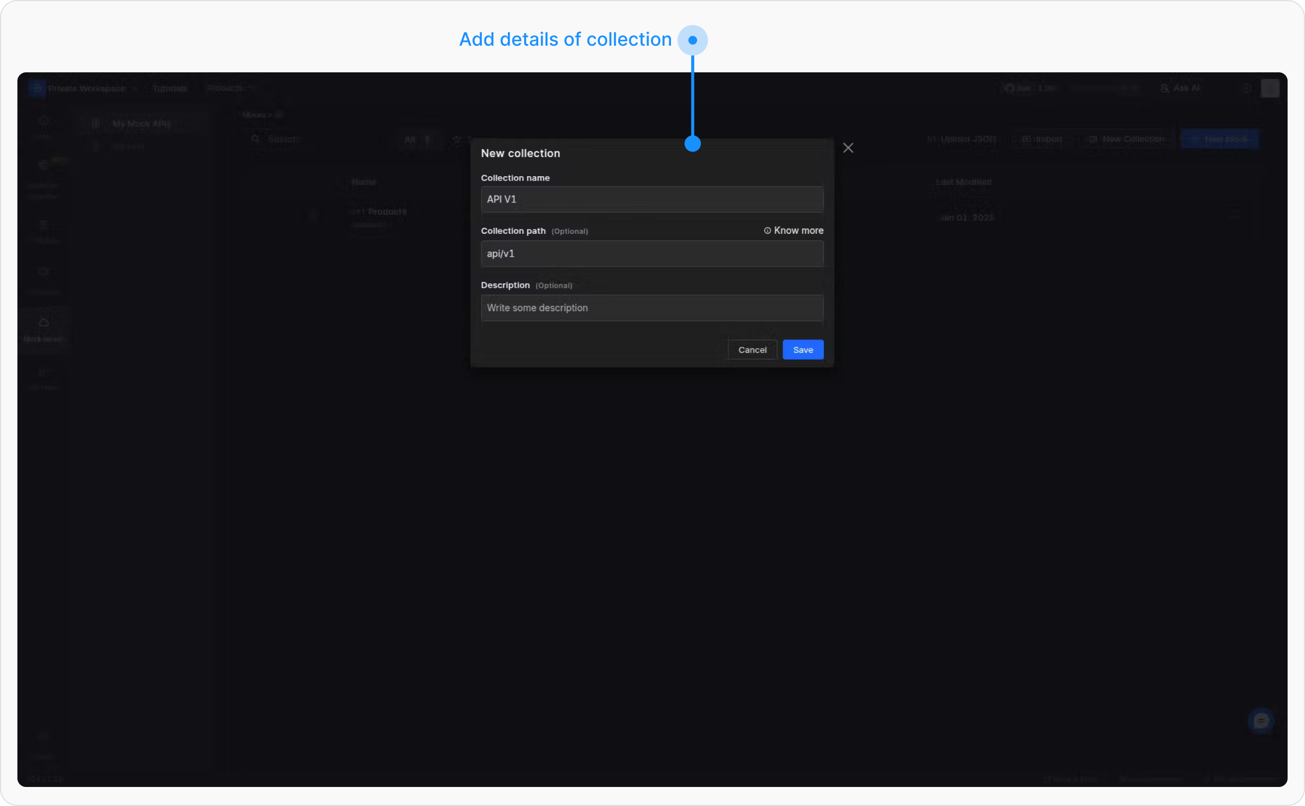Click the Upload JSON button
This screenshot has width=1305, height=806.
point(961,139)
